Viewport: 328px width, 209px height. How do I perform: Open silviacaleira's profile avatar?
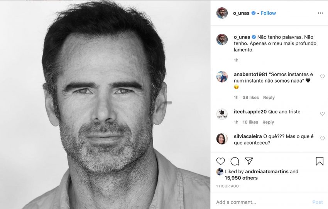pyautogui.click(x=222, y=139)
